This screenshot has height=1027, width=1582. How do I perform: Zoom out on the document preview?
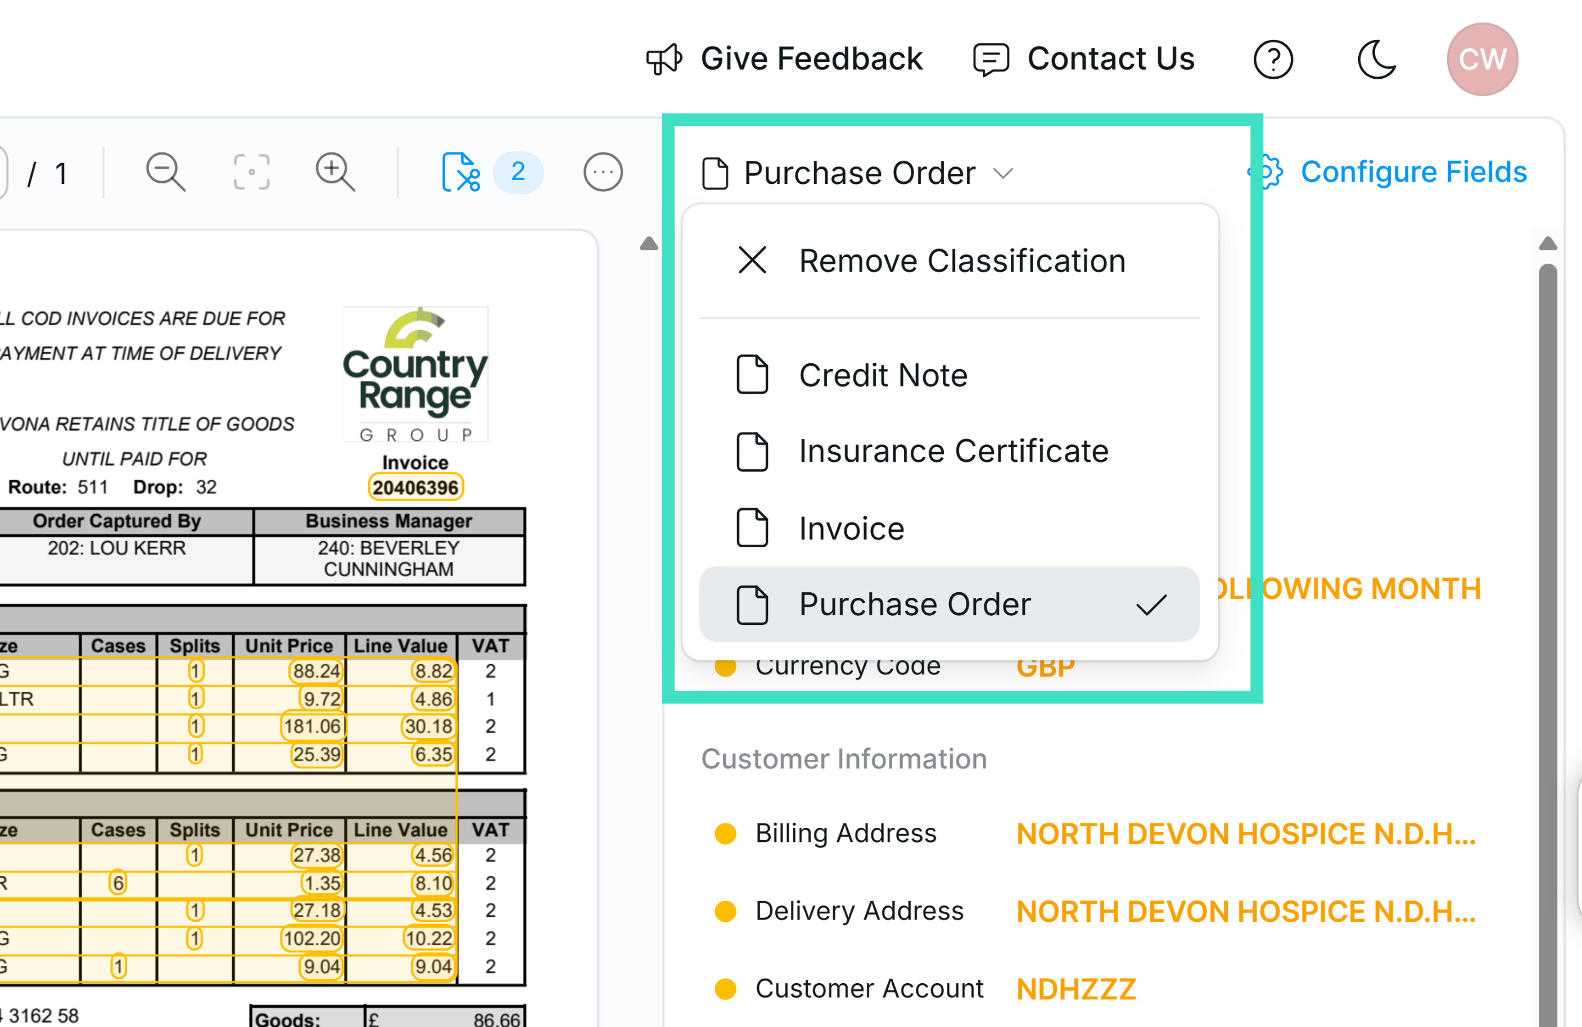[x=164, y=172]
